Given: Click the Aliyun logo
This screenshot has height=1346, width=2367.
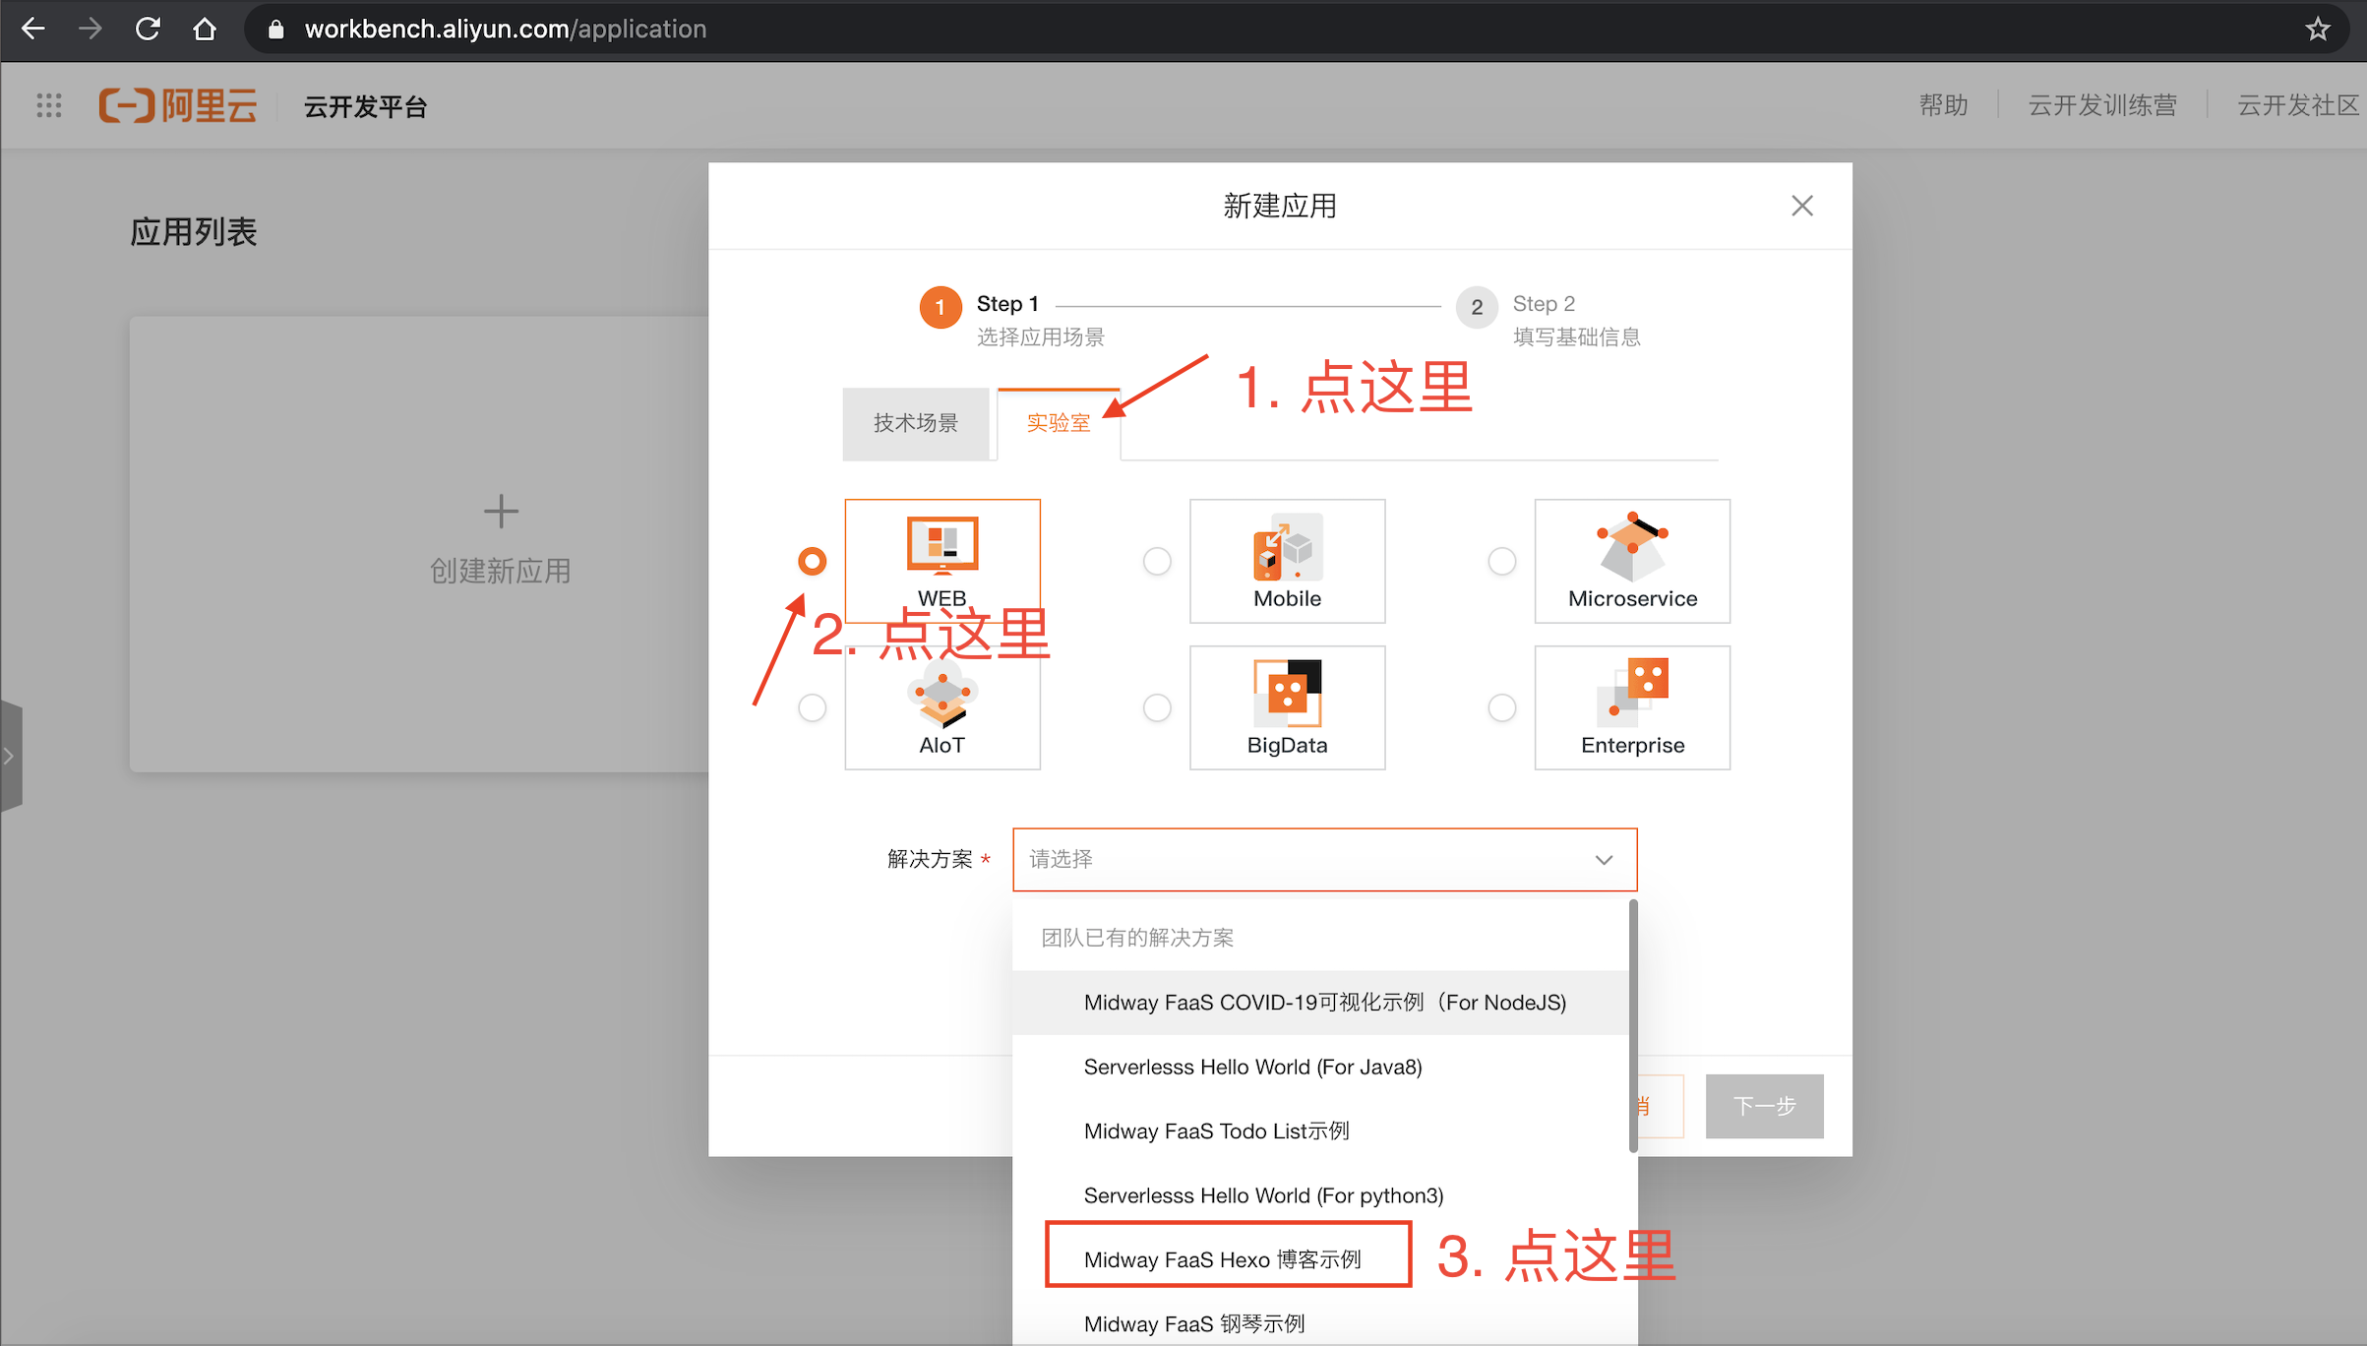Looking at the screenshot, I should [x=178, y=105].
